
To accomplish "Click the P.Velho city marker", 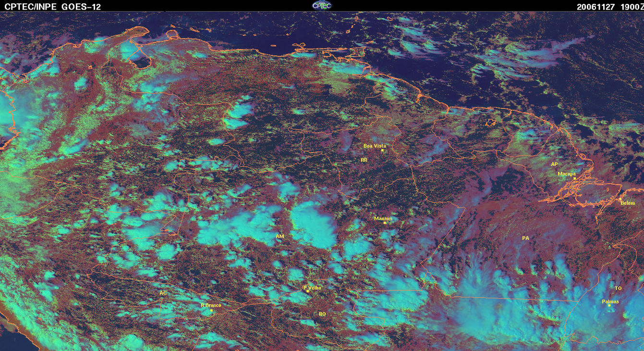I will tap(308, 291).
